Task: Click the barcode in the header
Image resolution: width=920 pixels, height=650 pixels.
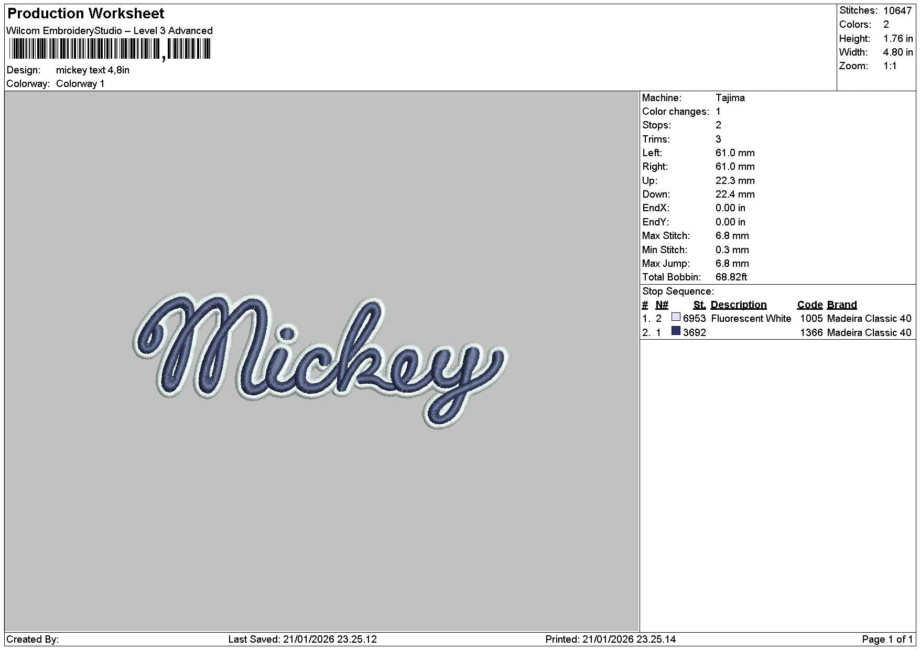Action: 110,50
